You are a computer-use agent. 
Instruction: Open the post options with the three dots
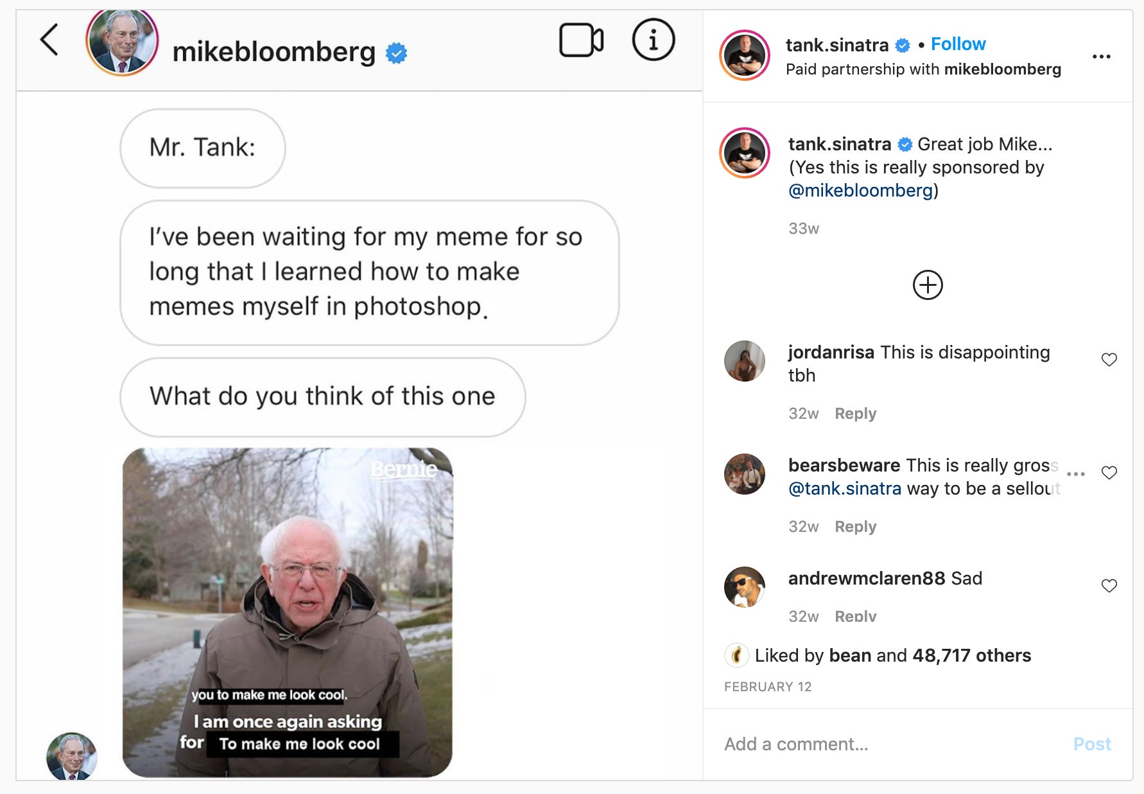[1102, 57]
